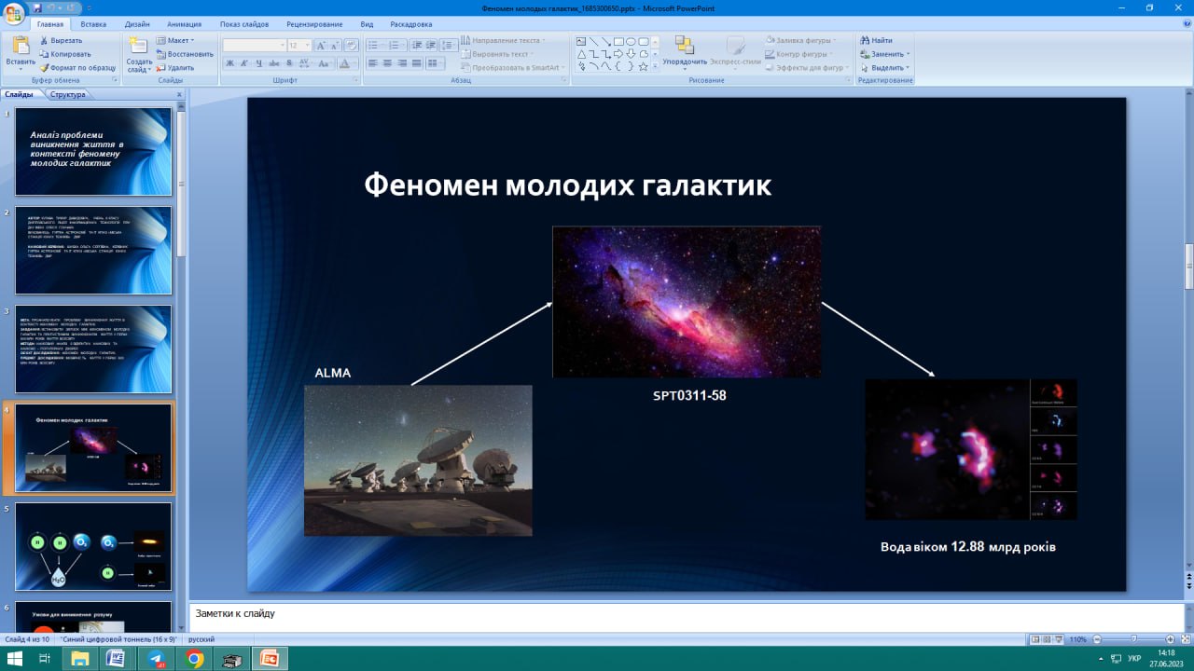Click the bulleted list icon
This screenshot has width=1194, height=671.
tap(373, 45)
